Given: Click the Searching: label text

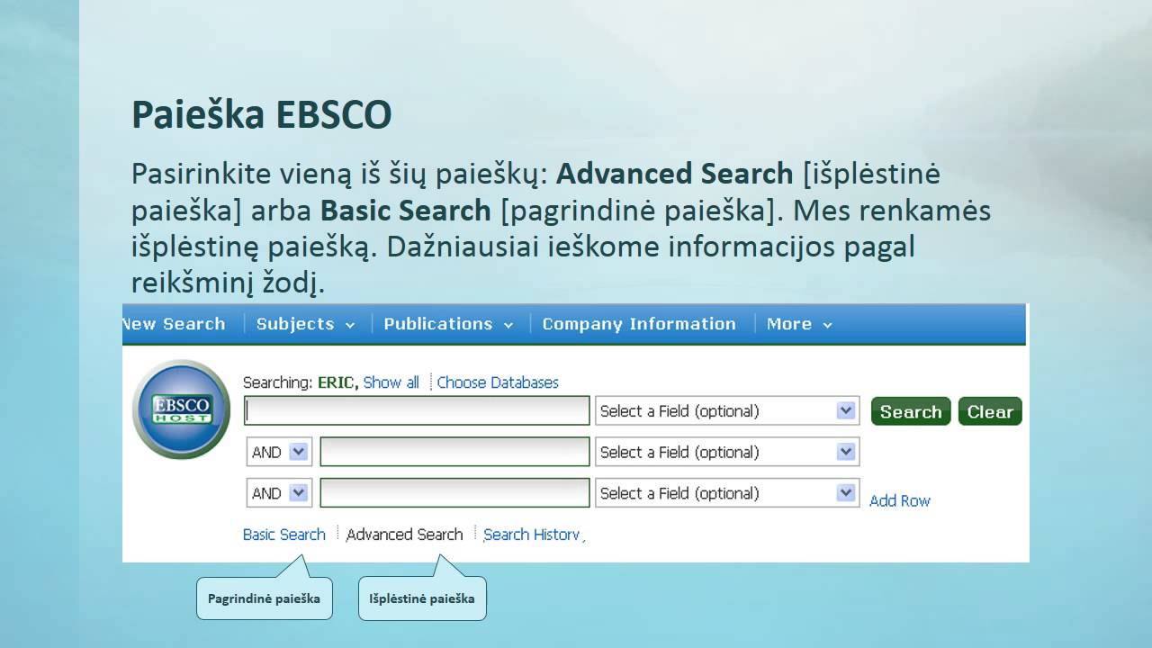Looking at the screenshot, I should (277, 382).
